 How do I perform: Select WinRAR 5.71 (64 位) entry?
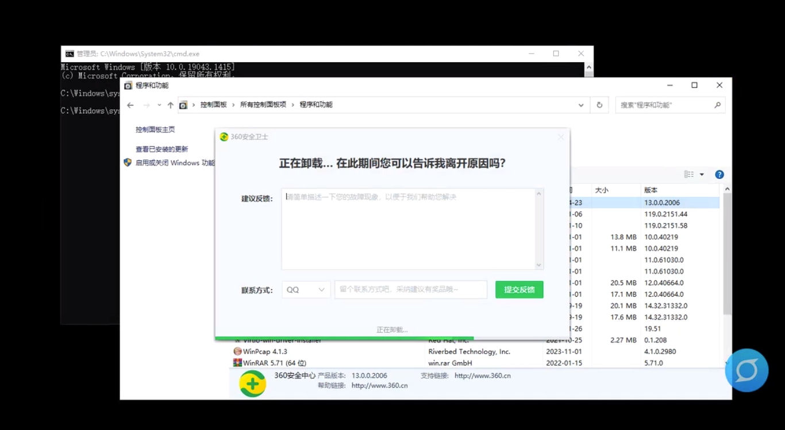coord(275,363)
